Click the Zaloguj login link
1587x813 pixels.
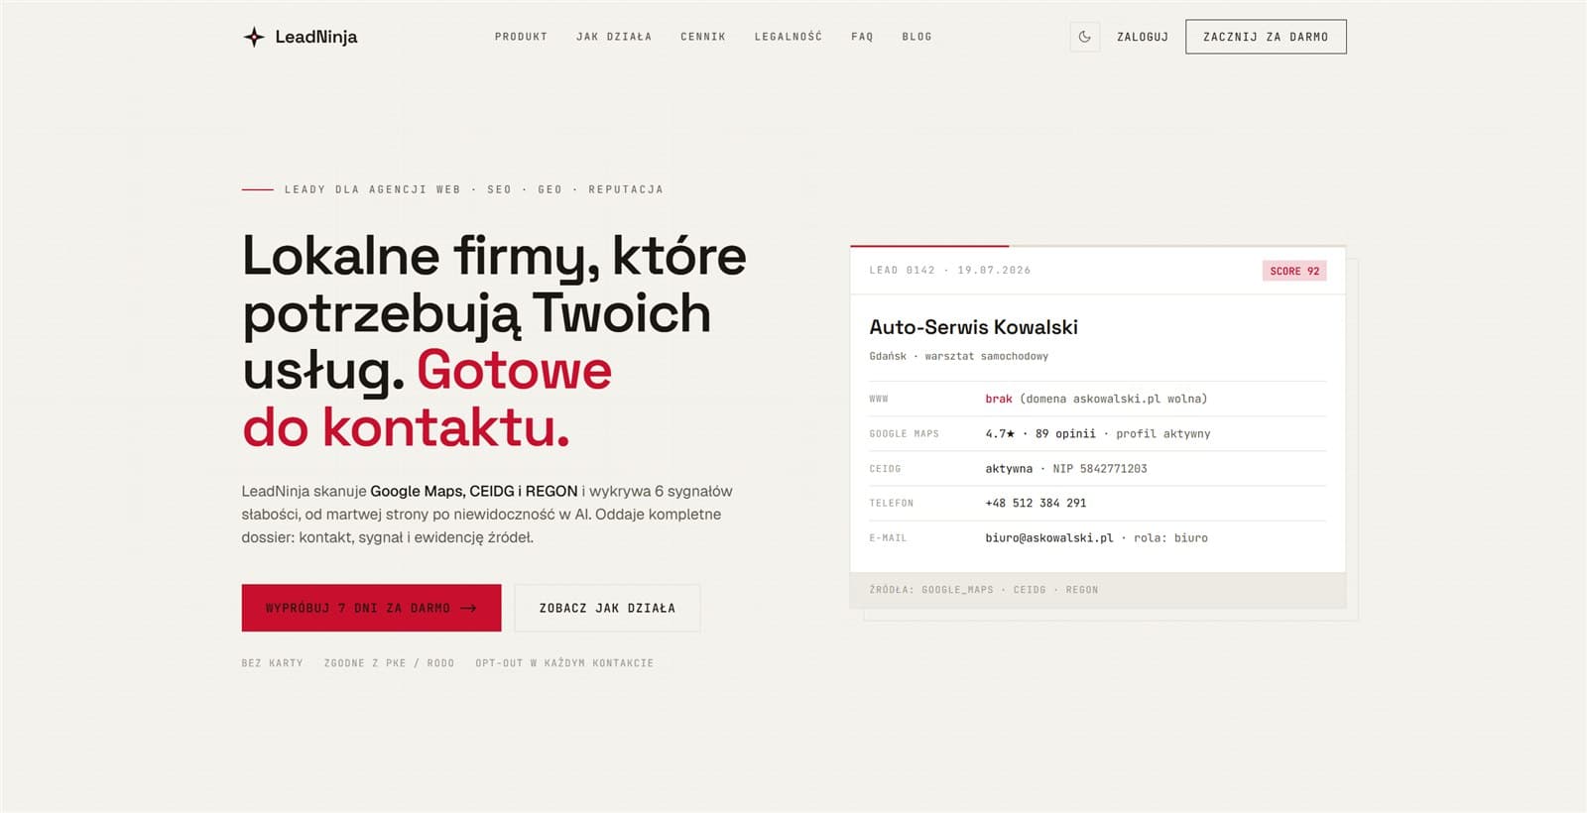(1143, 37)
